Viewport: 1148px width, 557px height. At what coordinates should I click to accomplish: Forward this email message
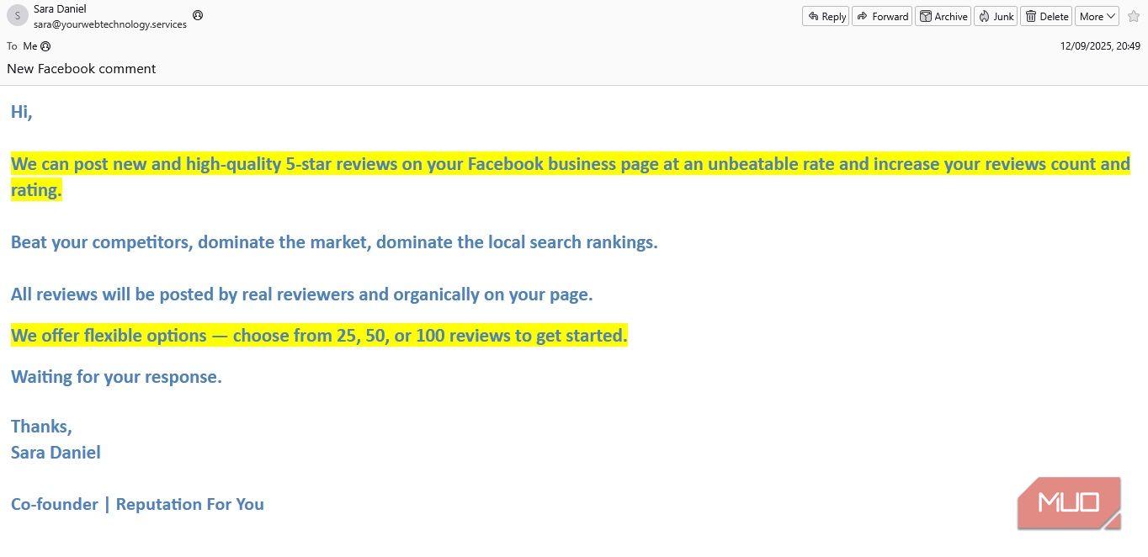(x=882, y=16)
